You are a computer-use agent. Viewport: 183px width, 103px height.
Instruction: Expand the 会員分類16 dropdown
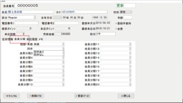[130, 67]
